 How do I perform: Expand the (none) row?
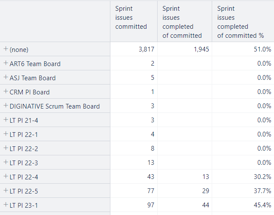point(6,49)
